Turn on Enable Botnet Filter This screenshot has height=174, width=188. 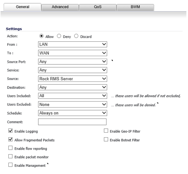106,140
